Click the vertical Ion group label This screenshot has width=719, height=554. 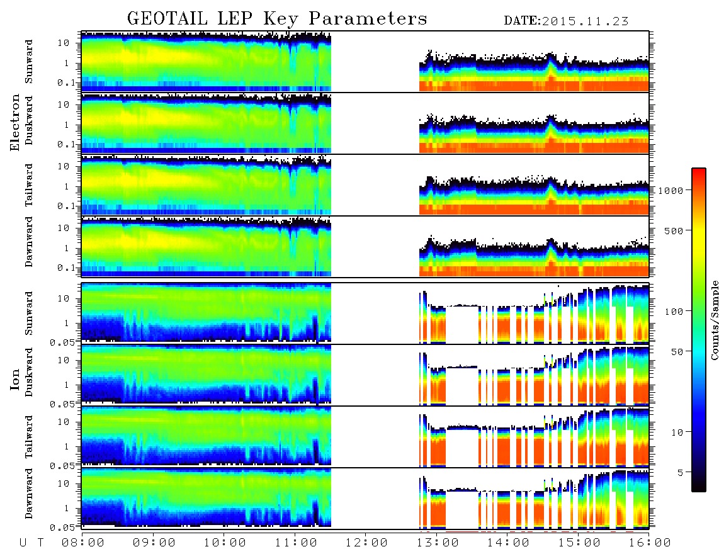click(x=15, y=379)
